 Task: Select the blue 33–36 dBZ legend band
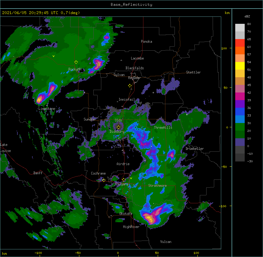coord(240,112)
